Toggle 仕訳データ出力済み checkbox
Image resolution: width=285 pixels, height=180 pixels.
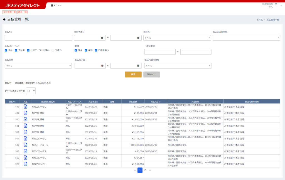coord(28,50)
